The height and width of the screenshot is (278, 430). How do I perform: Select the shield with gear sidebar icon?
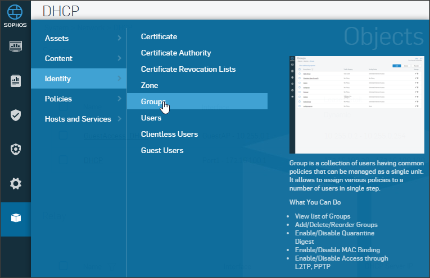pos(16,149)
